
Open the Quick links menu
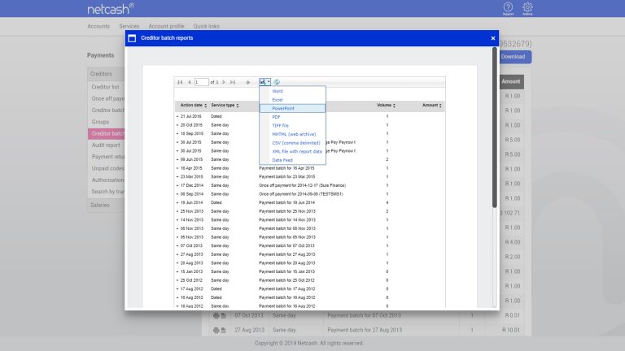207,26
